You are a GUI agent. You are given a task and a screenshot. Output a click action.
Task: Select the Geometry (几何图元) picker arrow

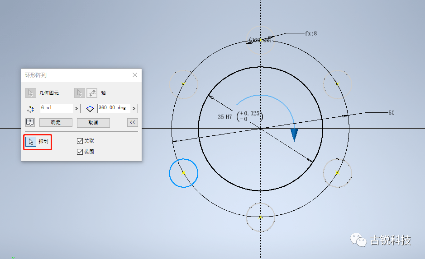(x=31, y=93)
